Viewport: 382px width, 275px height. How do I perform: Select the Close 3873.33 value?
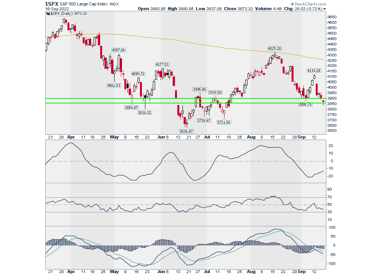[238, 9]
